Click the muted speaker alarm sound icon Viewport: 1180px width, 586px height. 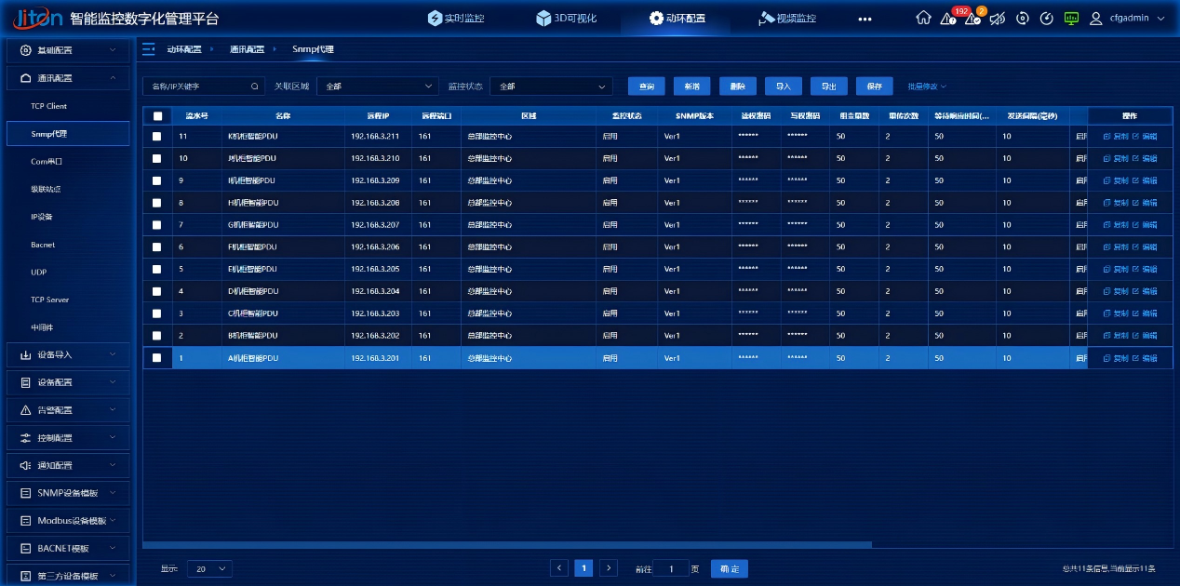click(998, 18)
